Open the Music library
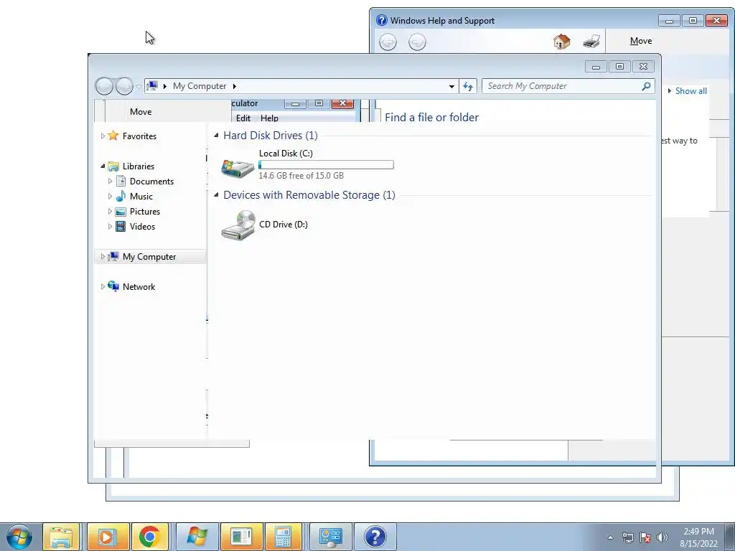The width and height of the screenshot is (735, 551). point(141,196)
